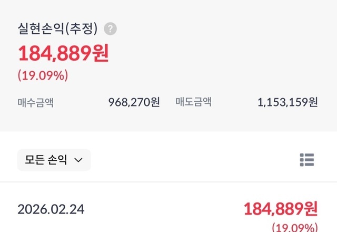Click the 원 unit of large summary amount
Image resolution: width=337 pixels, height=232 pixels.
[x=100, y=54]
